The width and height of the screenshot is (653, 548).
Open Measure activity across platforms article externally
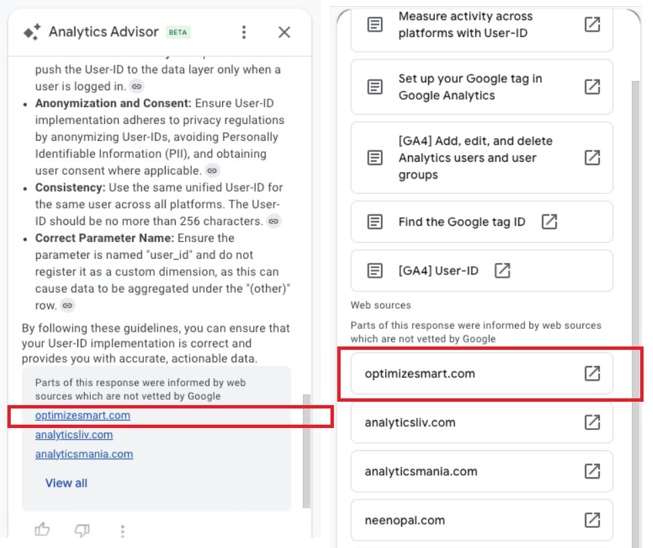(591, 24)
